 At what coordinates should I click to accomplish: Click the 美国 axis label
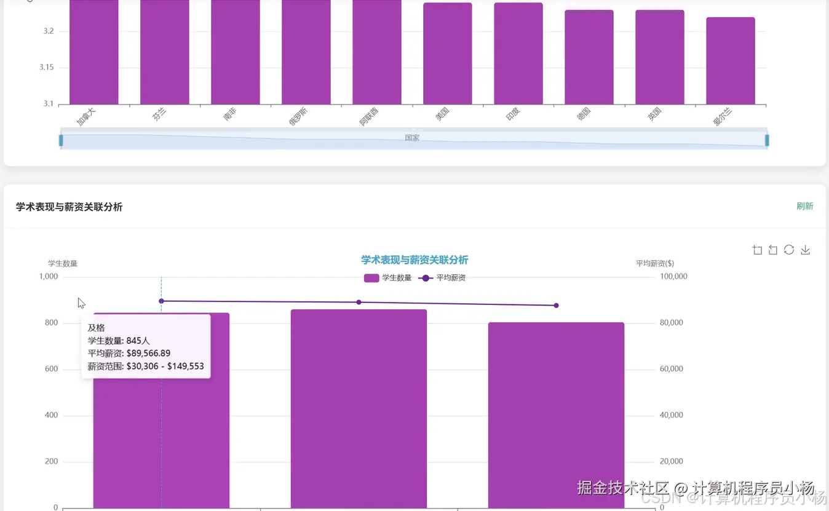coord(442,114)
